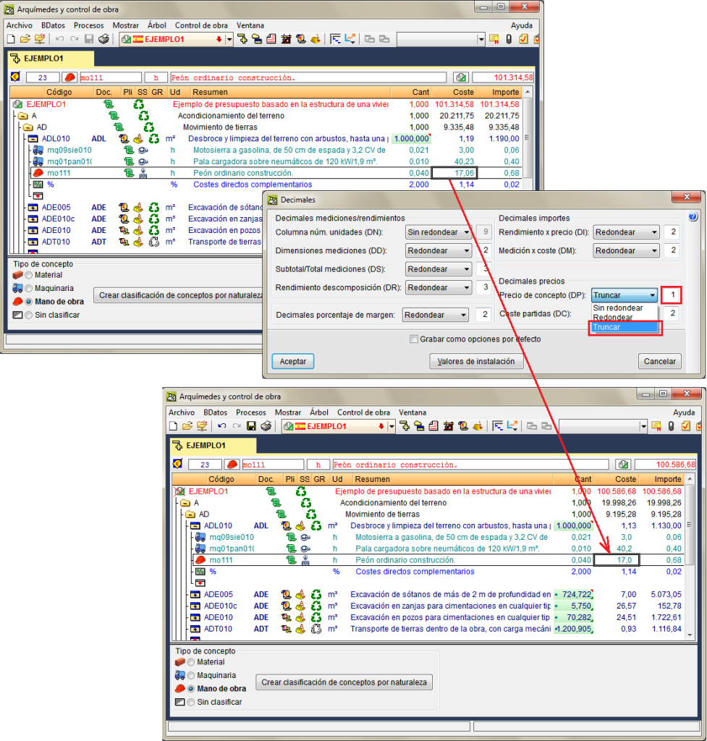Click database icon left of 100.586,68 in bottom window
Viewport: 707px width, 741px height.
click(623, 464)
